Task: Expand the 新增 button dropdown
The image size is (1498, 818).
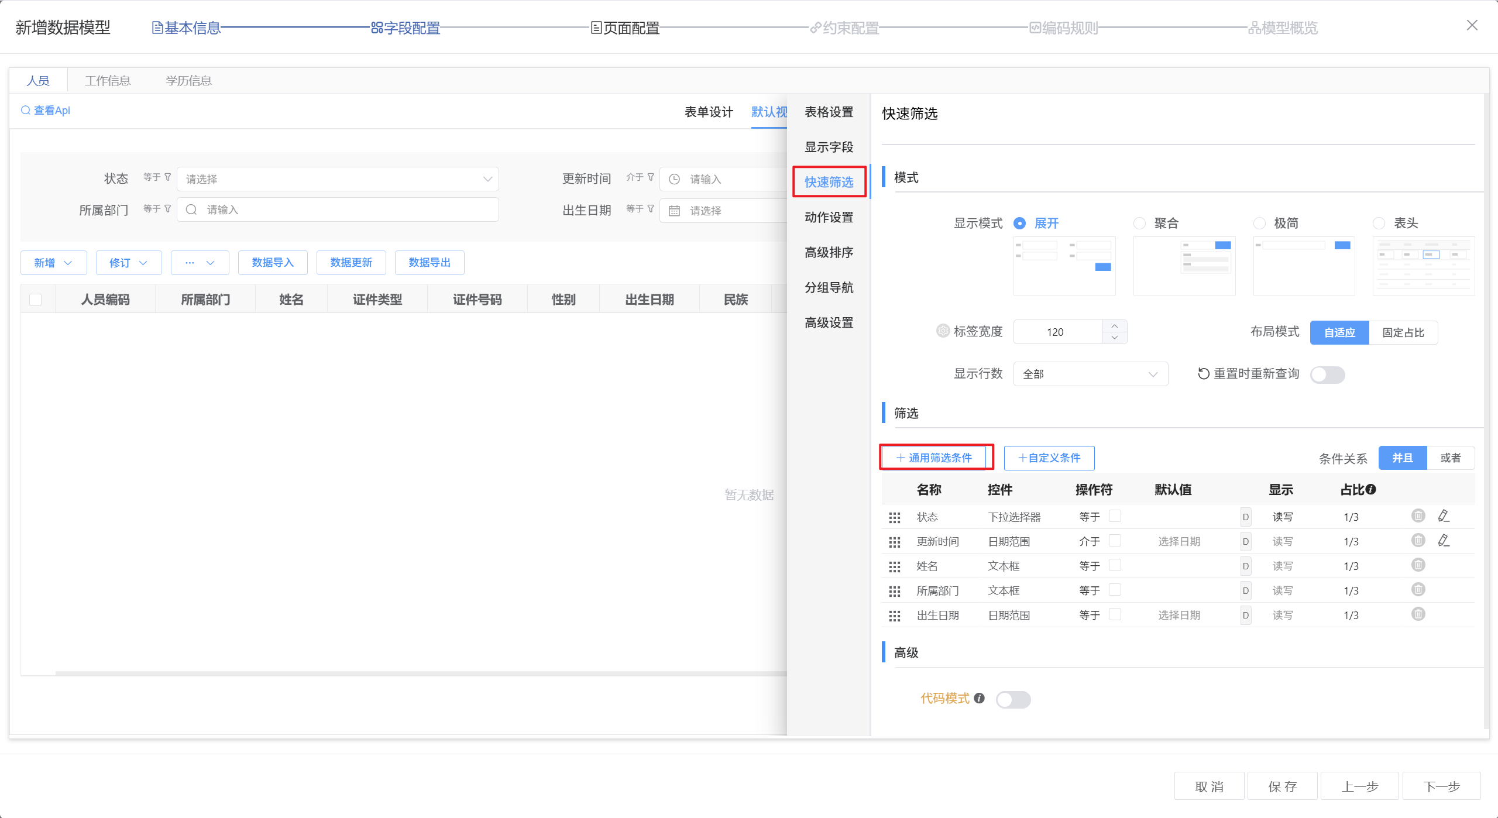Action: [x=68, y=263]
